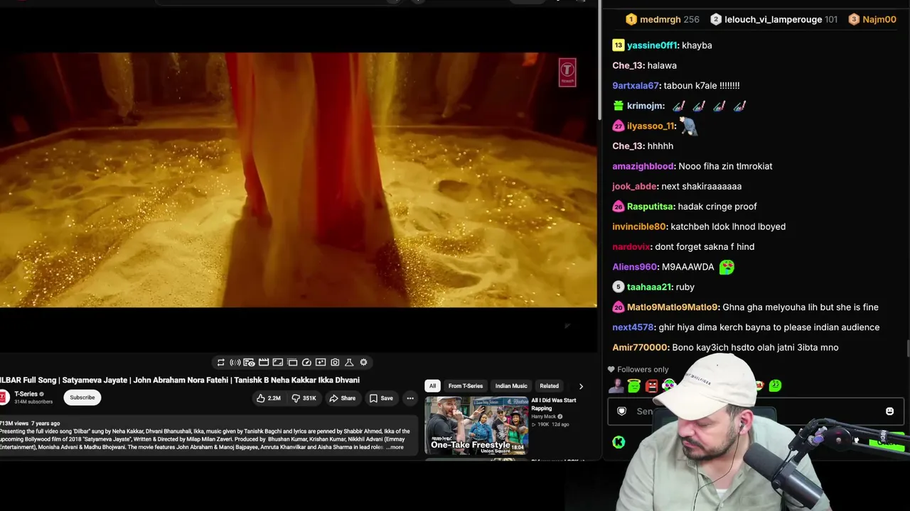Click the T-Series channel avatar

click(3, 397)
